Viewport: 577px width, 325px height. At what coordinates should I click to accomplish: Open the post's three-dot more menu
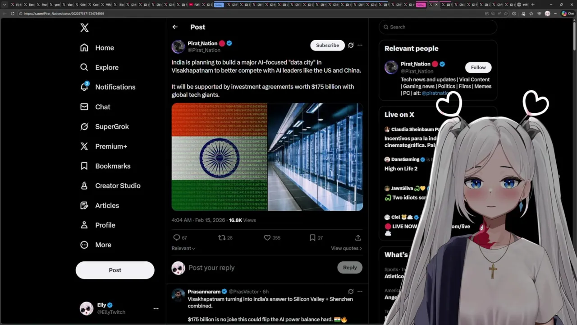point(360,45)
